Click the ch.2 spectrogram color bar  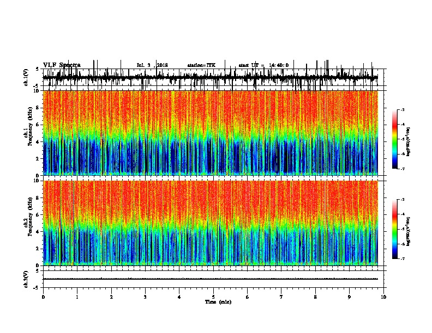[x=394, y=229]
